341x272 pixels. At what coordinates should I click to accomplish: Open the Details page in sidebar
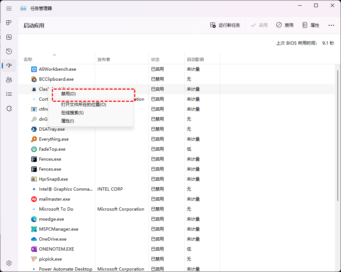9,94
